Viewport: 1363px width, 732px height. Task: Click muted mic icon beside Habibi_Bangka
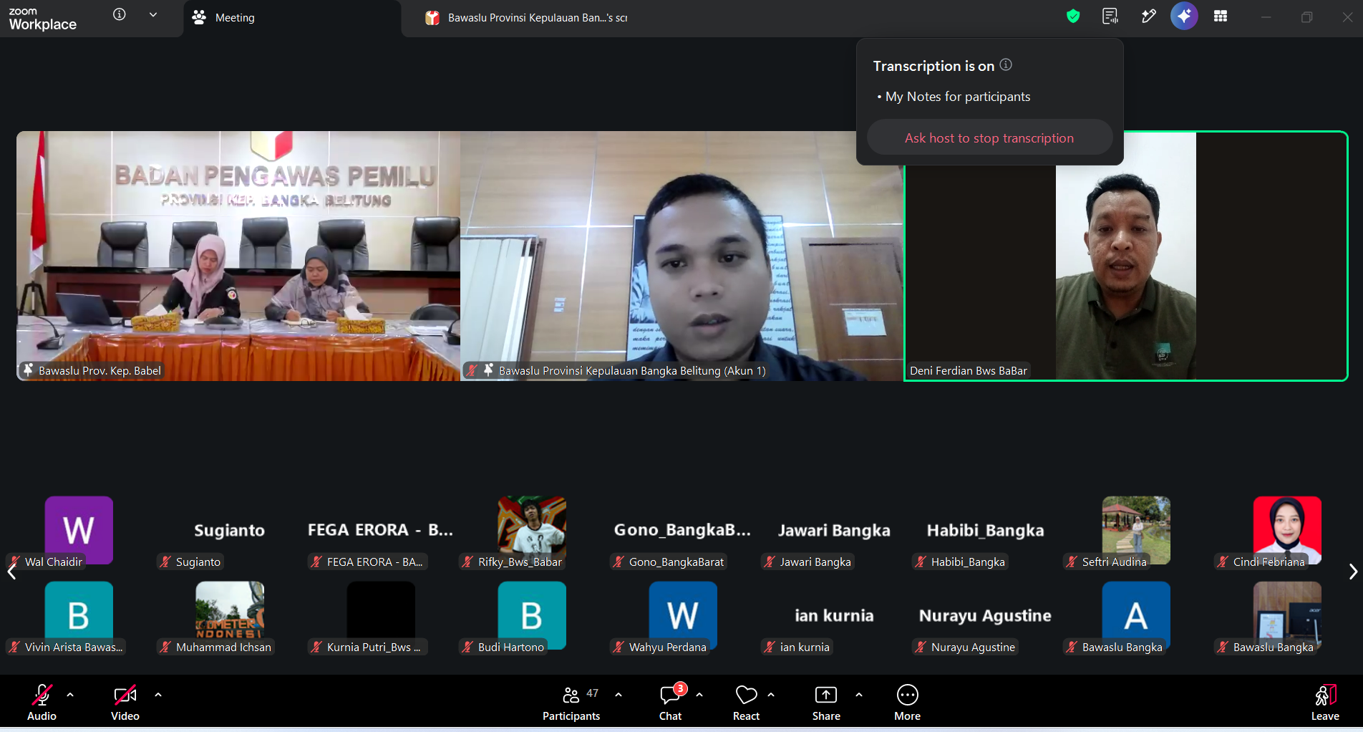pyautogui.click(x=921, y=562)
